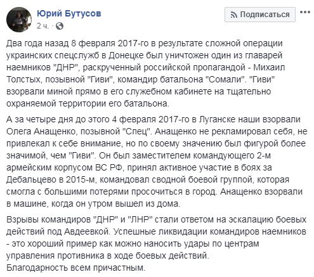Open the Юрий Бутусов profile name link
Image resolution: width=314 pixels, height=277 pixels.
pos(69,13)
